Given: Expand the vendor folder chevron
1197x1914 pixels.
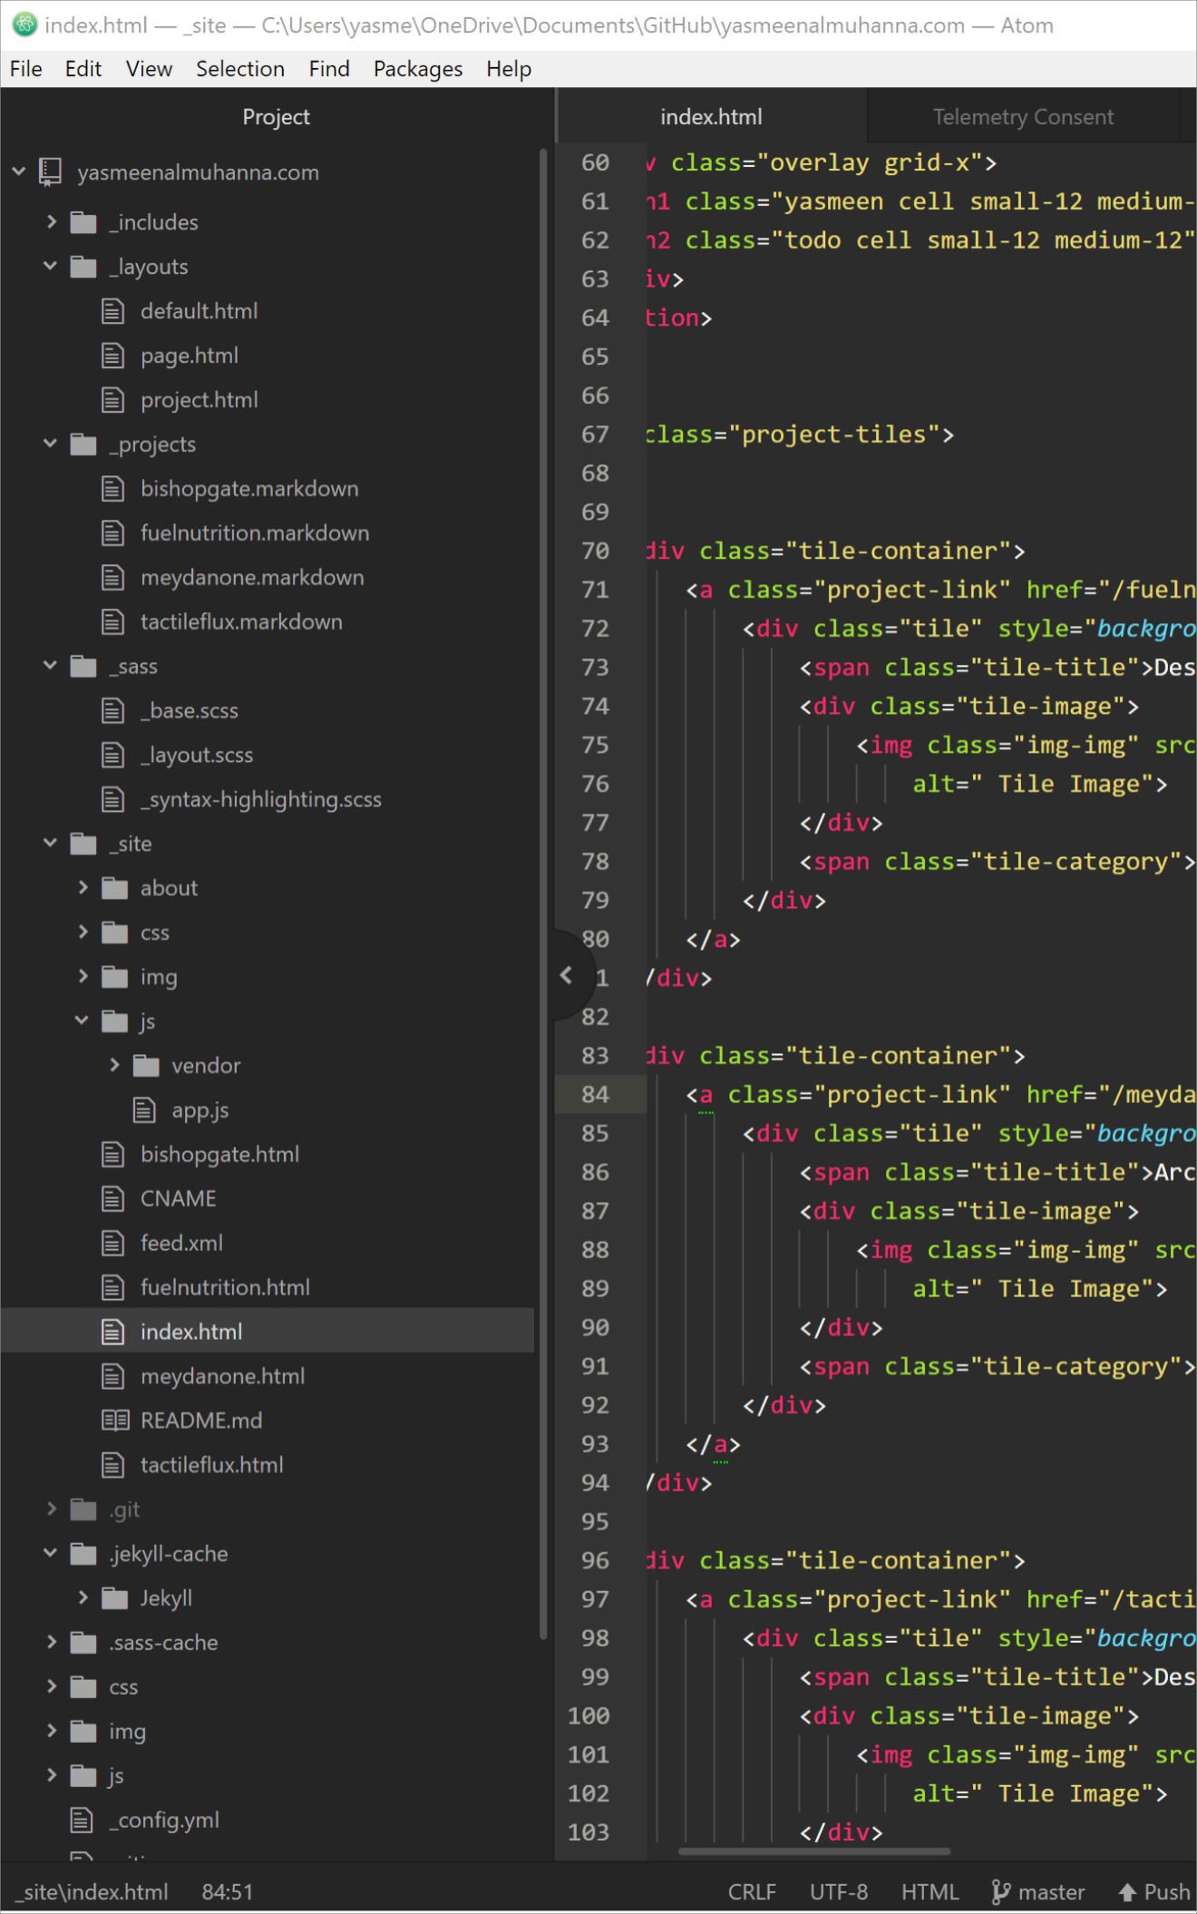Looking at the screenshot, I should pos(114,1065).
